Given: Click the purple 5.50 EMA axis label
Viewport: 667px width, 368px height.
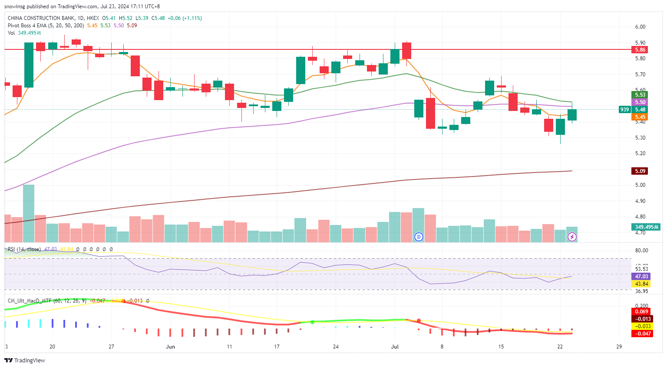Looking at the screenshot, I should tap(640, 102).
